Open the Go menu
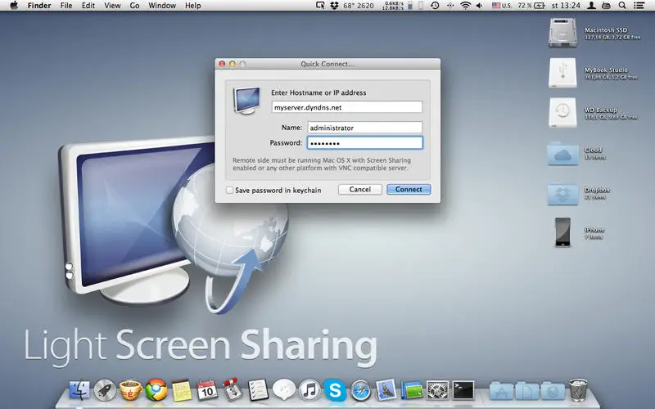 click(135, 6)
